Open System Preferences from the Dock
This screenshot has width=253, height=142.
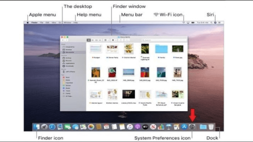pos(191,127)
